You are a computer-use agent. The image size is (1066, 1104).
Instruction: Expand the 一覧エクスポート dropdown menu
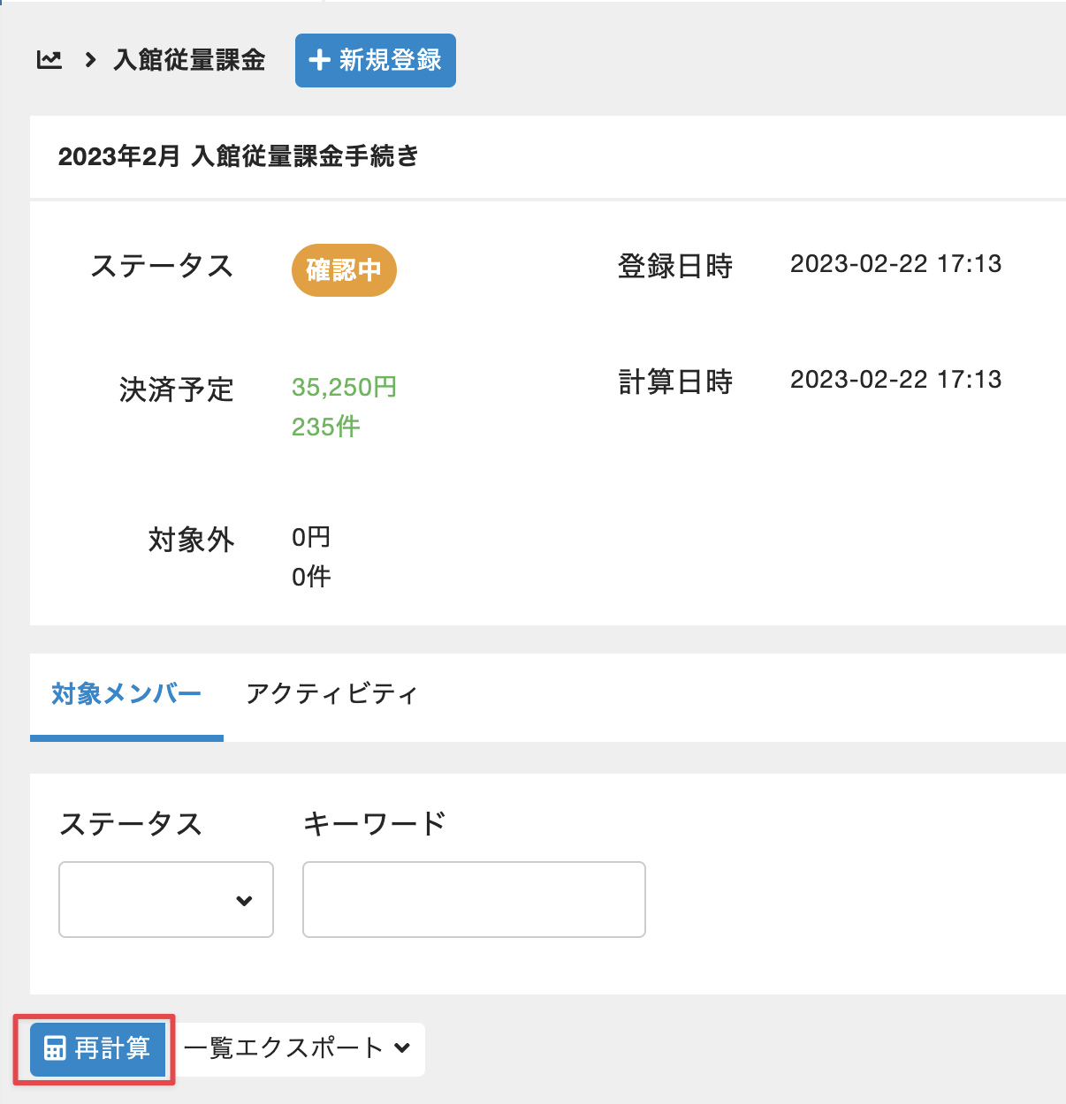coord(298,1048)
